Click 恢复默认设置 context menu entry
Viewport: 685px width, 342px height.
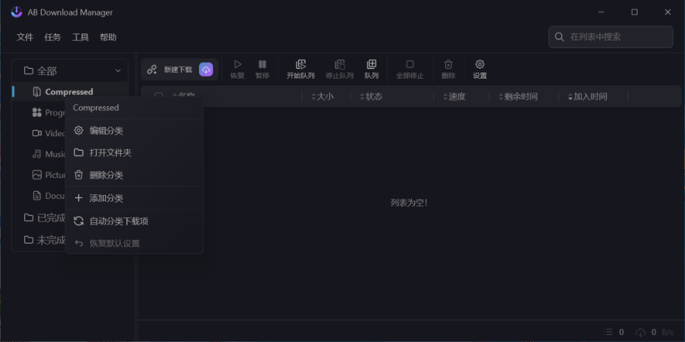134,243
